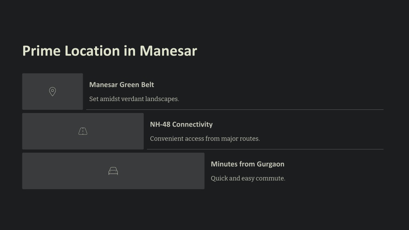Select the 'NH-48 Connectivity' heading
The height and width of the screenshot is (230, 409).
pyautogui.click(x=181, y=125)
